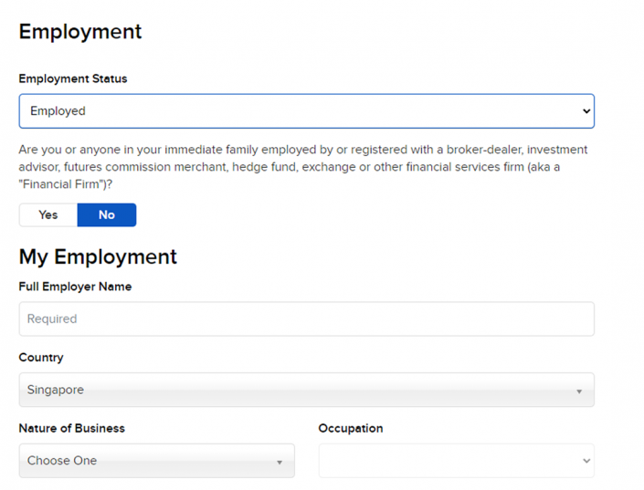Click the Employment Status label
Image resolution: width=644 pixels, height=490 pixels.
(x=73, y=79)
